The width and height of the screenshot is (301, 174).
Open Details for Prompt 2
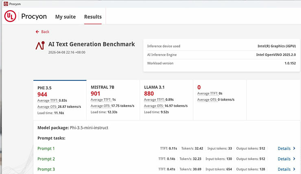tap(284, 159)
